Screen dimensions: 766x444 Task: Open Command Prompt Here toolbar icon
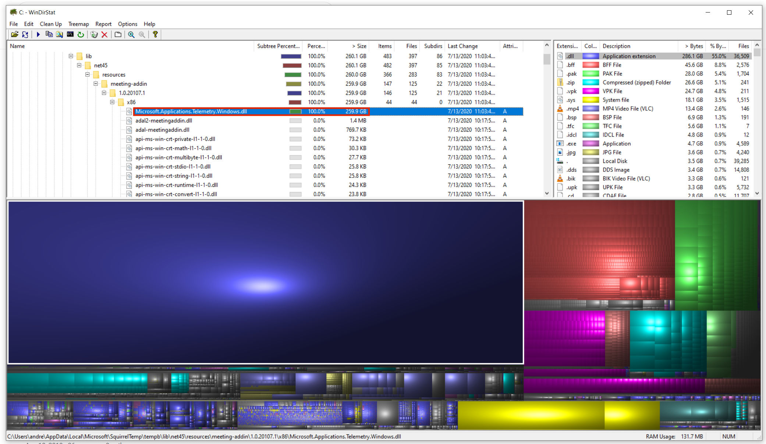pos(70,35)
